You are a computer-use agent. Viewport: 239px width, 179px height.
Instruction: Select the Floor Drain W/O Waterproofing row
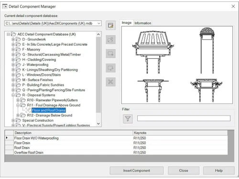pos(116,138)
